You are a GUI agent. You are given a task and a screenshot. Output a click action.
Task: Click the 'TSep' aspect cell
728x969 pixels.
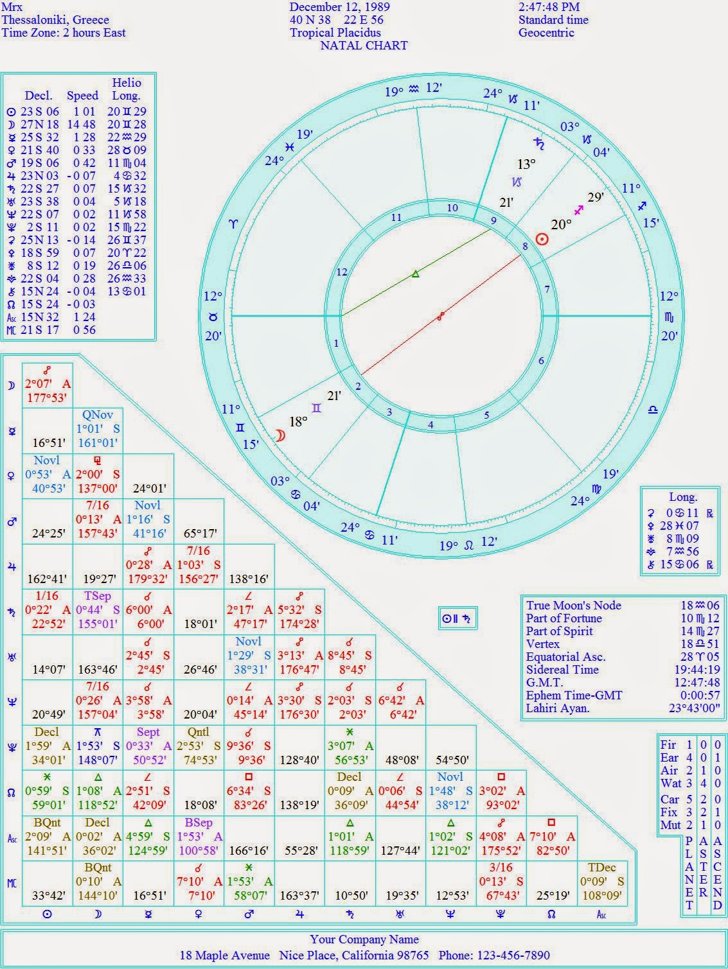pyautogui.click(x=98, y=611)
